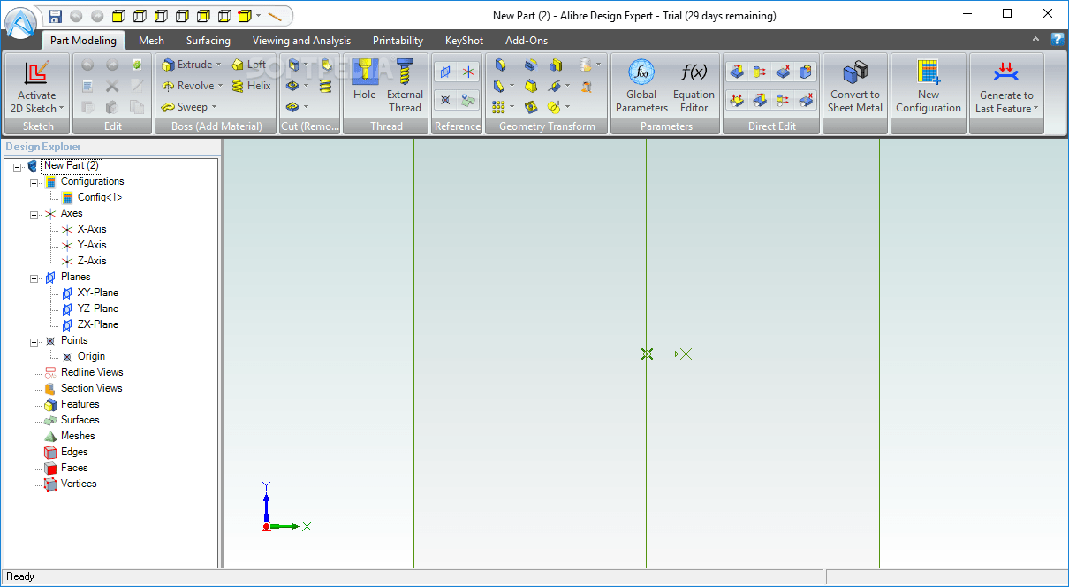Click the regenerate icon in Edit group
This screenshot has width=1069, height=587.
coord(136,65)
